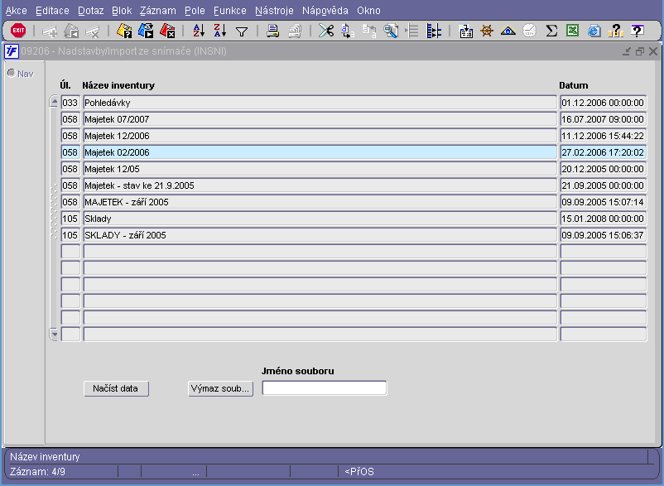664x486 pixels.
Task: Select the Majetek 12/05 row
Action: pyautogui.click(x=320, y=169)
